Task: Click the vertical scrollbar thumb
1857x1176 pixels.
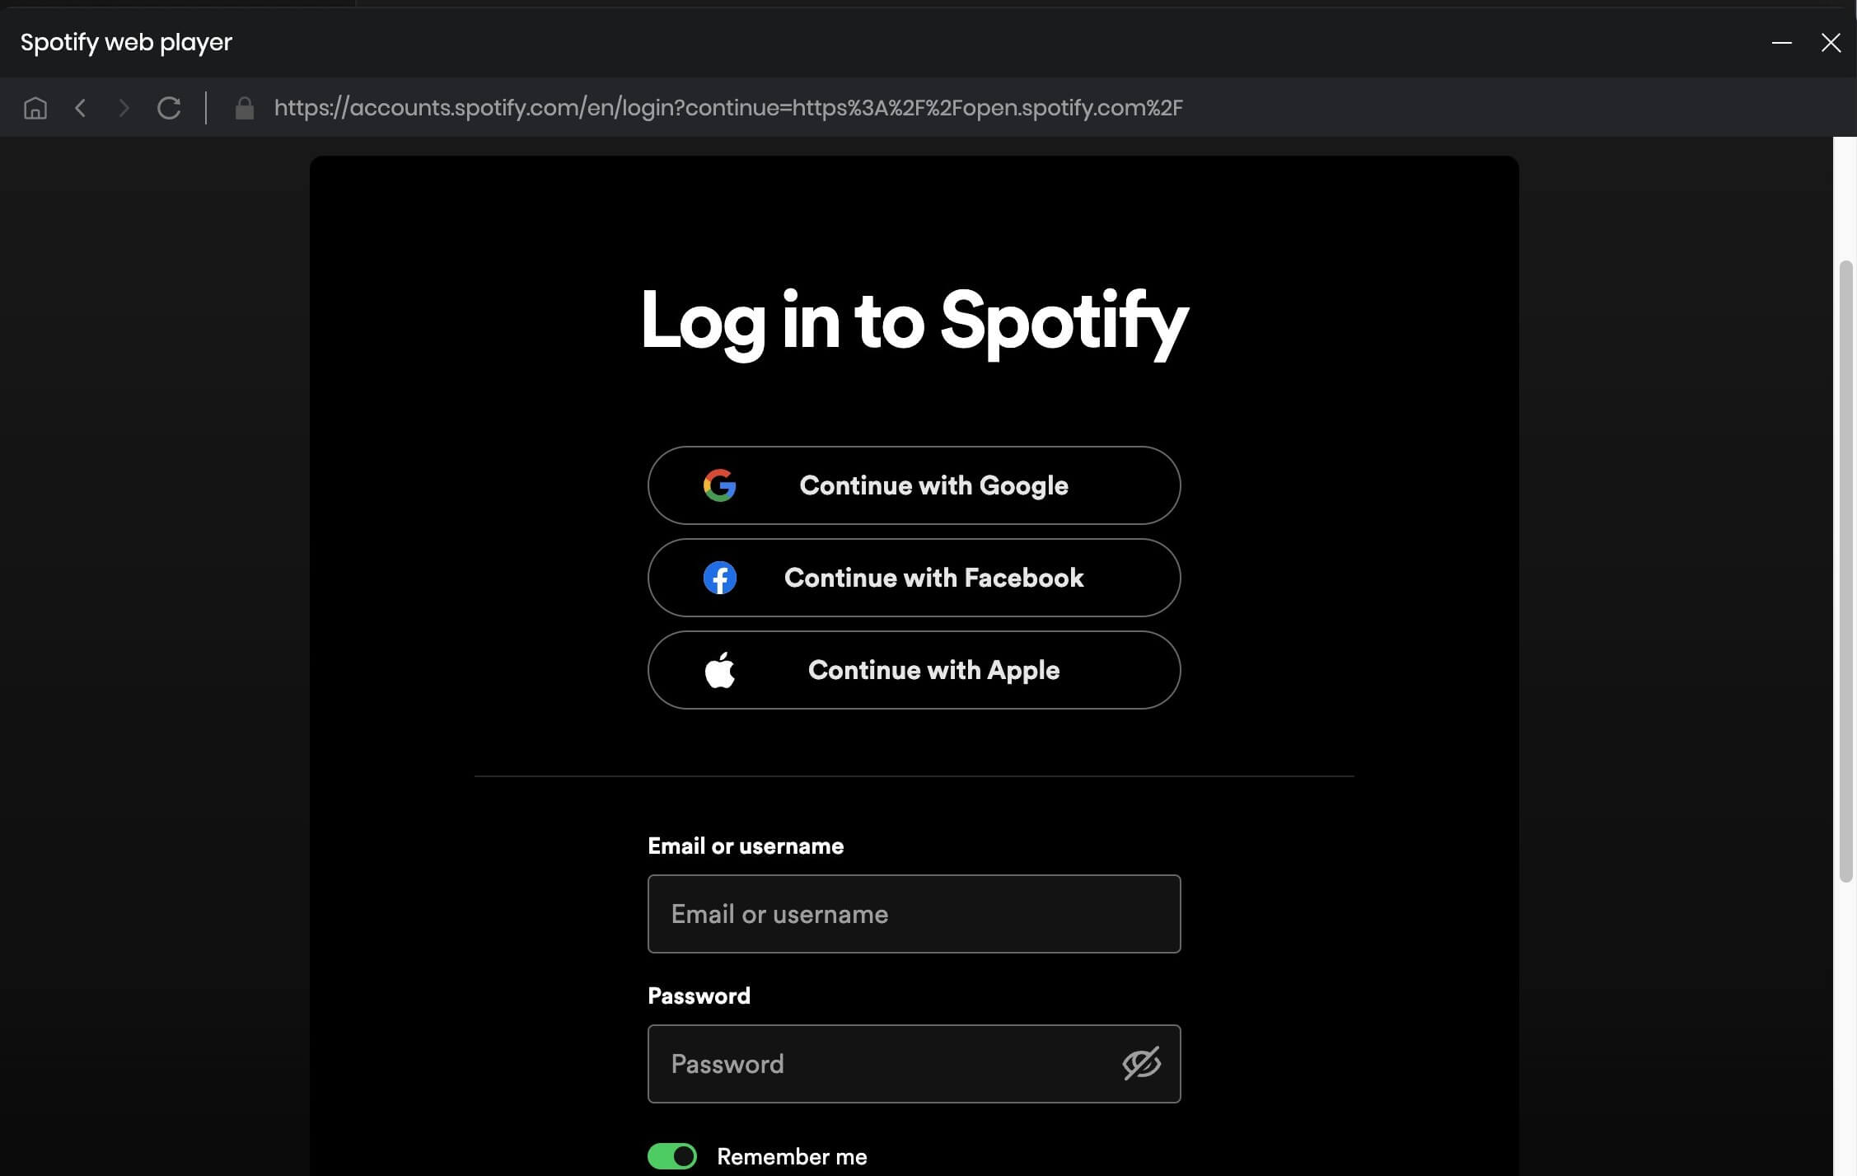Action: 1846,571
